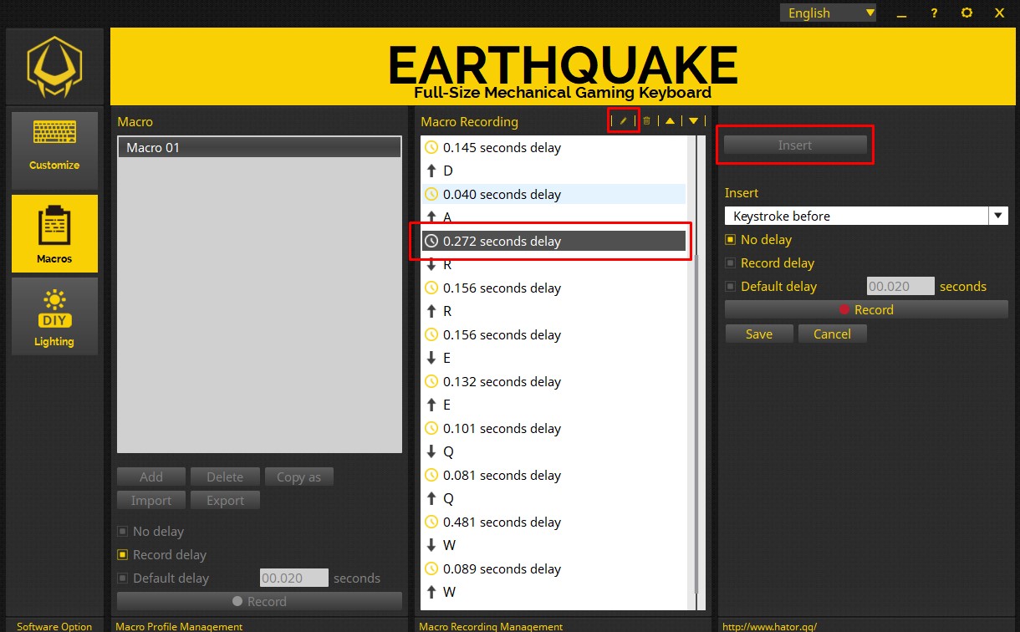Select Default delay in the Macro panel
This screenshot has width=1020, height=632.
pos(163,578)
